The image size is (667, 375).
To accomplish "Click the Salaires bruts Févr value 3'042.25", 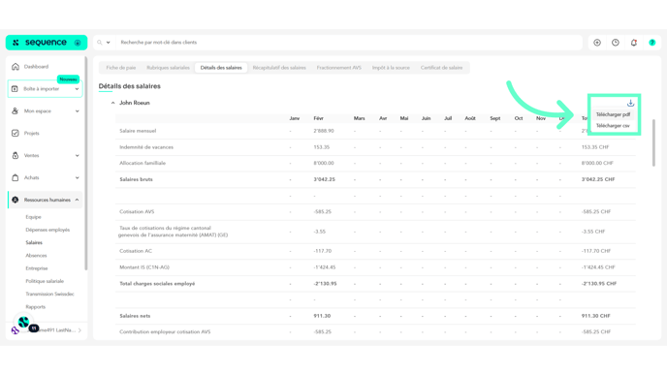I will 324,179.
